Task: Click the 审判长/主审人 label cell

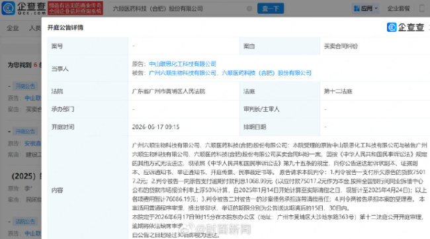Action: click(280, 109)
